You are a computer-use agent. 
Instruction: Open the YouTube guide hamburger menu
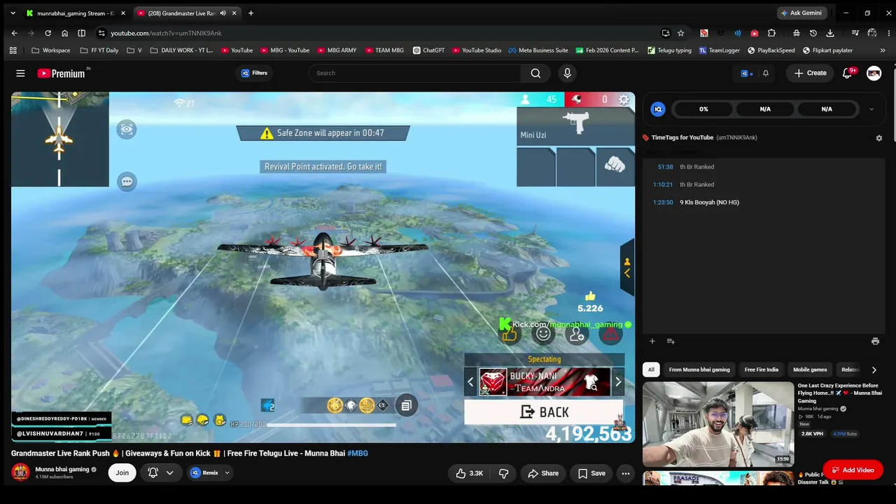pyautogui.click(x=20, y=73)
